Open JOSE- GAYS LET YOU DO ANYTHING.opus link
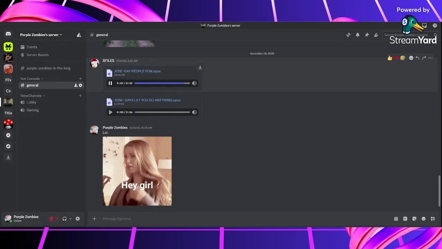Screen dimensions: 442x249 click(x=147, y=100)
